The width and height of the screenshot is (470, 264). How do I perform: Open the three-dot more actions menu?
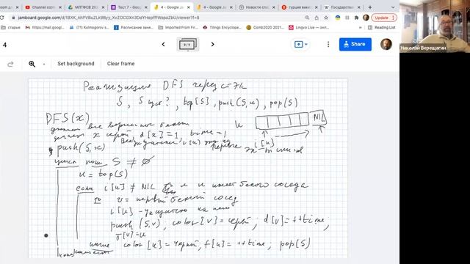328,44
